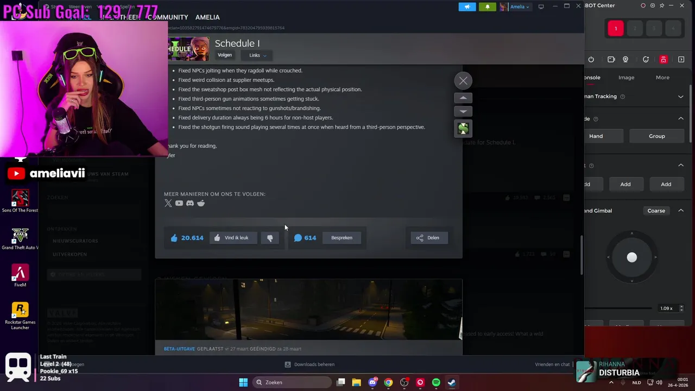The height and width of the screenshot is (391, 695).
Task: Click the OBSBOT video record camera icon
Action: [611, 60]
